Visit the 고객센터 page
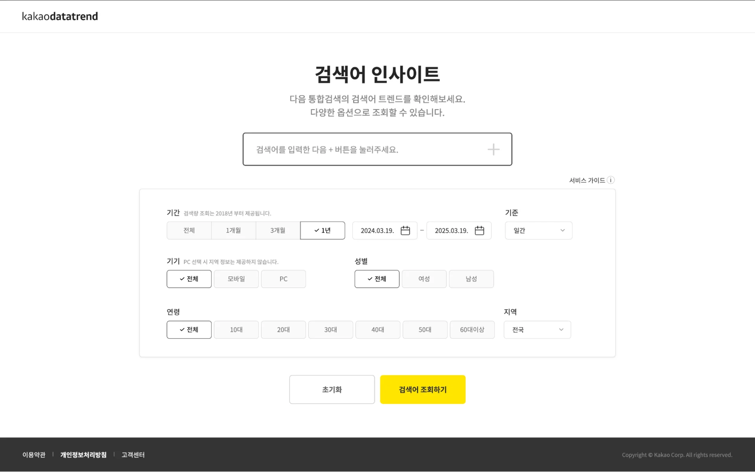 pos(133,455)
